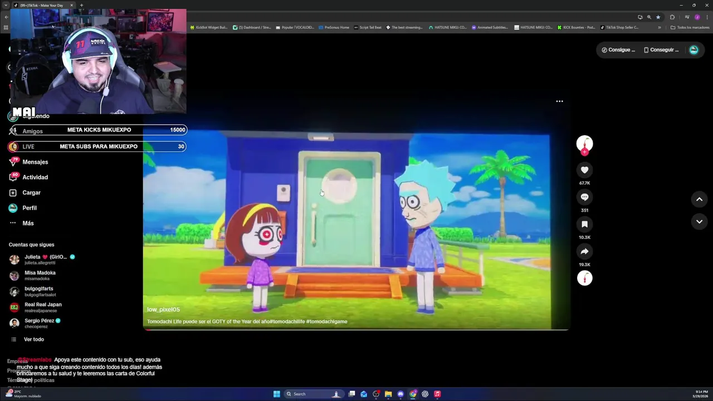Screen dimensions: 713x401
Task: Open Apple Music from the taskbar
Action: (x=437, y=394)
